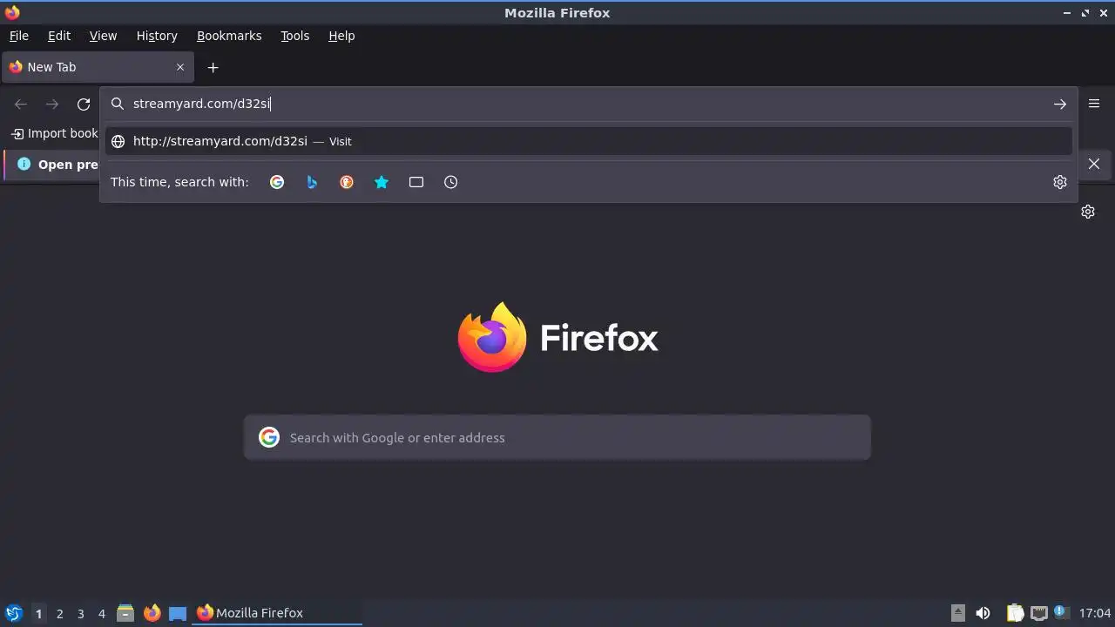Visit http://streamyard.com/d32si suggestion
The width and height of the screenshot is (1115, 627).
[x=588, y=141]
